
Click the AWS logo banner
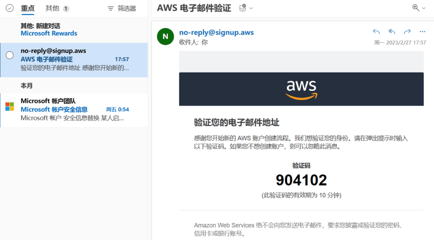(x=301, y=89)
